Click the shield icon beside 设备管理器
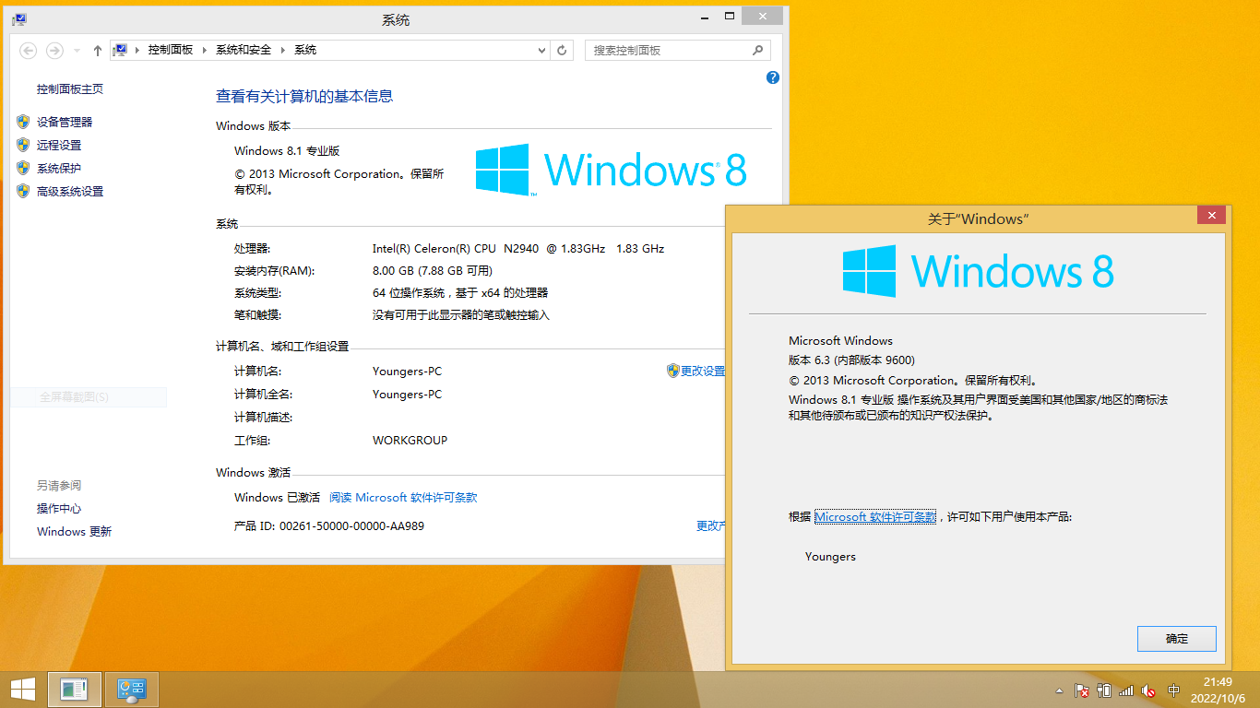 point(23,122)
